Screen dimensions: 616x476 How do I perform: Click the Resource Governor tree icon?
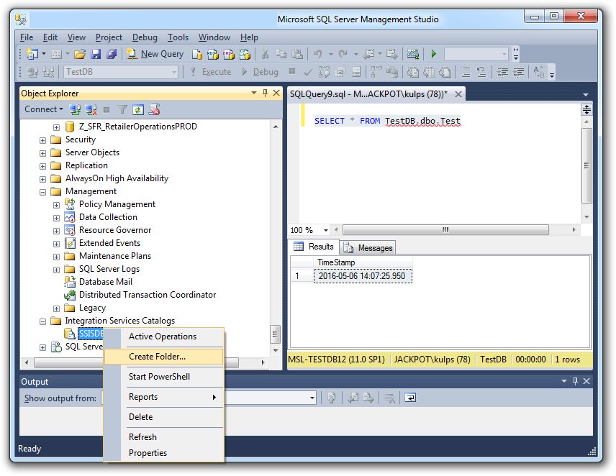tap(70, 230)
